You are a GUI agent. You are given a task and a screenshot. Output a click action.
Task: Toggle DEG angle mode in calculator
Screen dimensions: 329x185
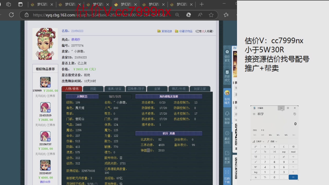[x=255, y=130]
